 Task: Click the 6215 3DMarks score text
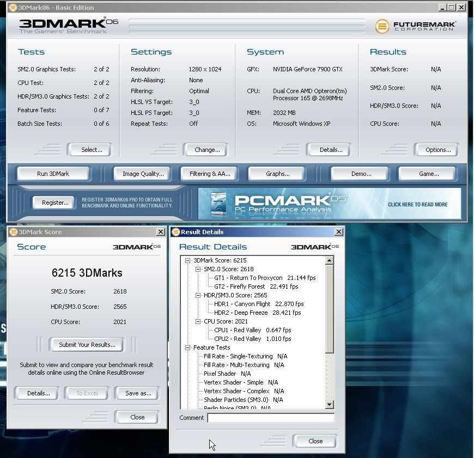point(87,273)
